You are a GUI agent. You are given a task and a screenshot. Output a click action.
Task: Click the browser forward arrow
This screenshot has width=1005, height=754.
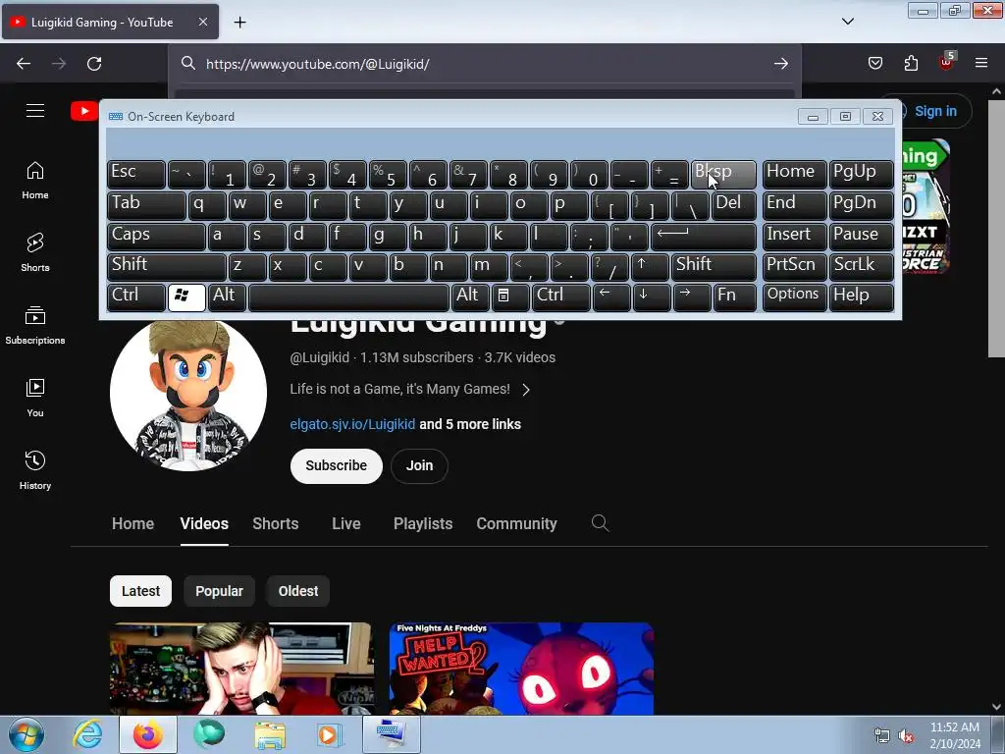pyautogui.click(x=59, y=64)
